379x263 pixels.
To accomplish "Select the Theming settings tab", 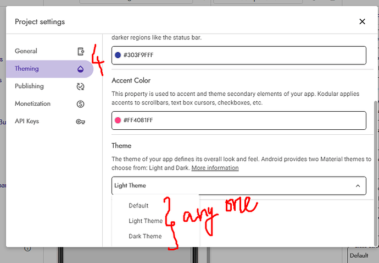I will click(49, 69).
